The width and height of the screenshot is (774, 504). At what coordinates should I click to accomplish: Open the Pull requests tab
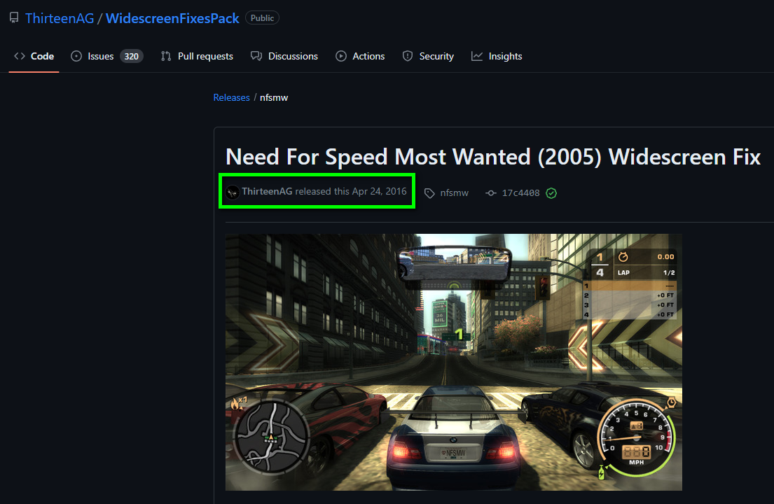[x=197, y=56]
